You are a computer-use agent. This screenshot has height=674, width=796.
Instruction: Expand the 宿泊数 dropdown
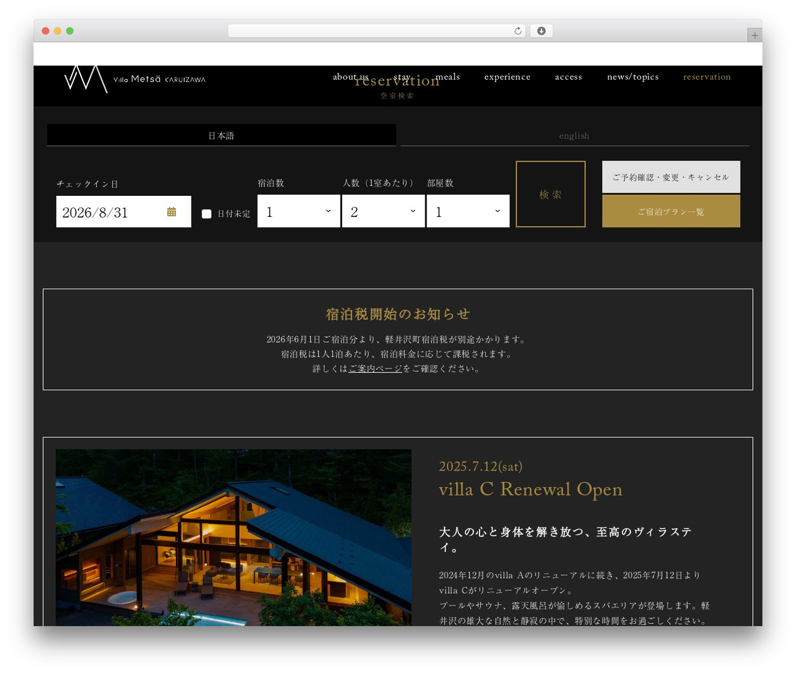298,211
